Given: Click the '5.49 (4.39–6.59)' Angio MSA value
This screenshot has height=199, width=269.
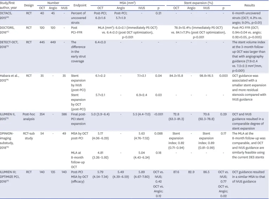Looking at the screenshot, I should [121, 174].
